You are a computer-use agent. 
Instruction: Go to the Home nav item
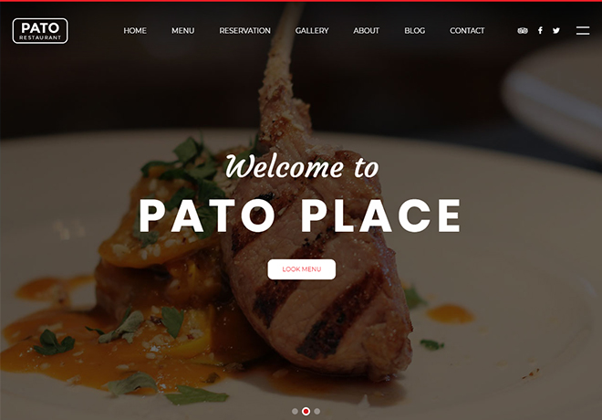(135, 31)
